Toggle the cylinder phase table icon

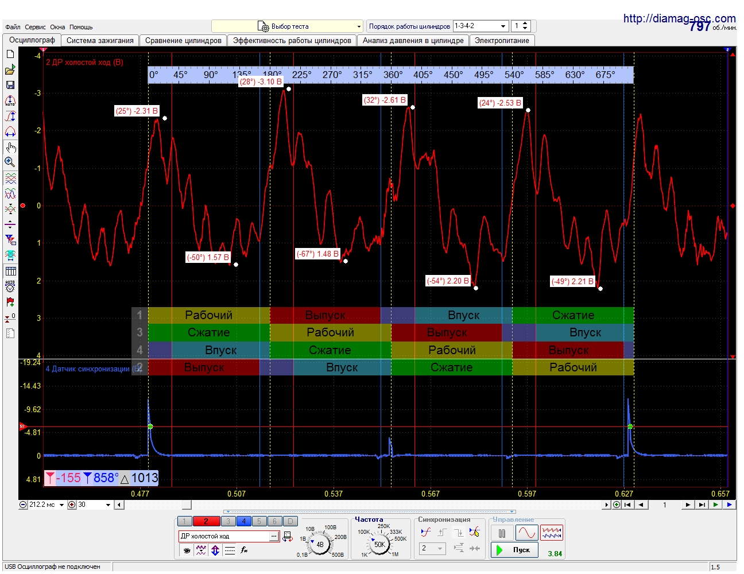point(10,272)
